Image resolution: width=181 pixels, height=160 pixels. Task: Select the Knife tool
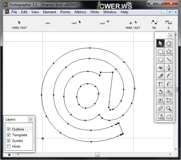tap(160, 76)
